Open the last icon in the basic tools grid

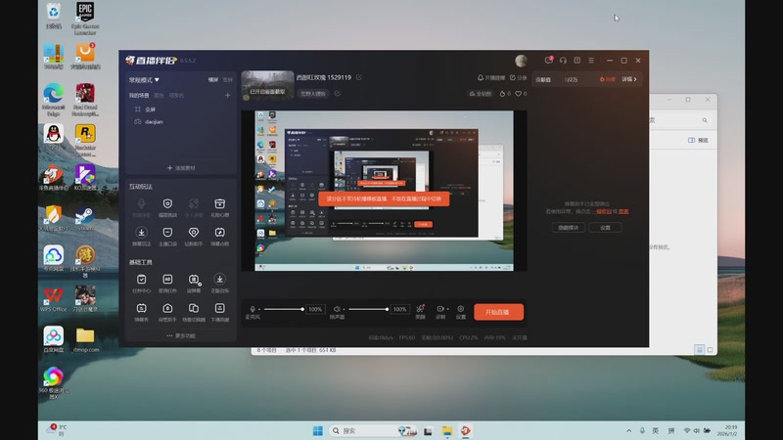click(x=219, y=308)
